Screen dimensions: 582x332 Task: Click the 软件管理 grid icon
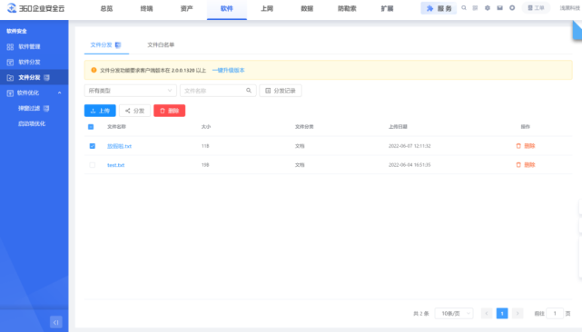click(x=10, y=47)
